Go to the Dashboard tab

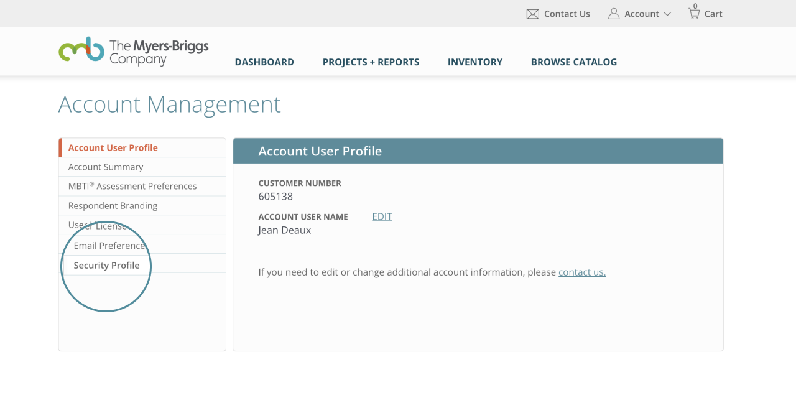coord(264,62)
